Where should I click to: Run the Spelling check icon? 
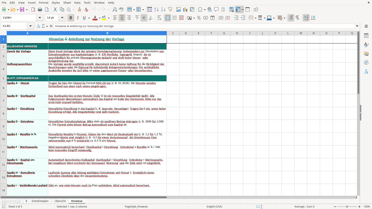tap(122, 10)
